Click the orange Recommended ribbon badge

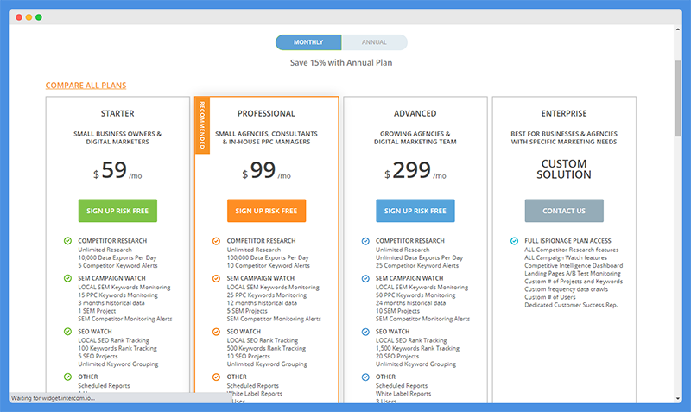pyautogui.click(x=202, y=125)
